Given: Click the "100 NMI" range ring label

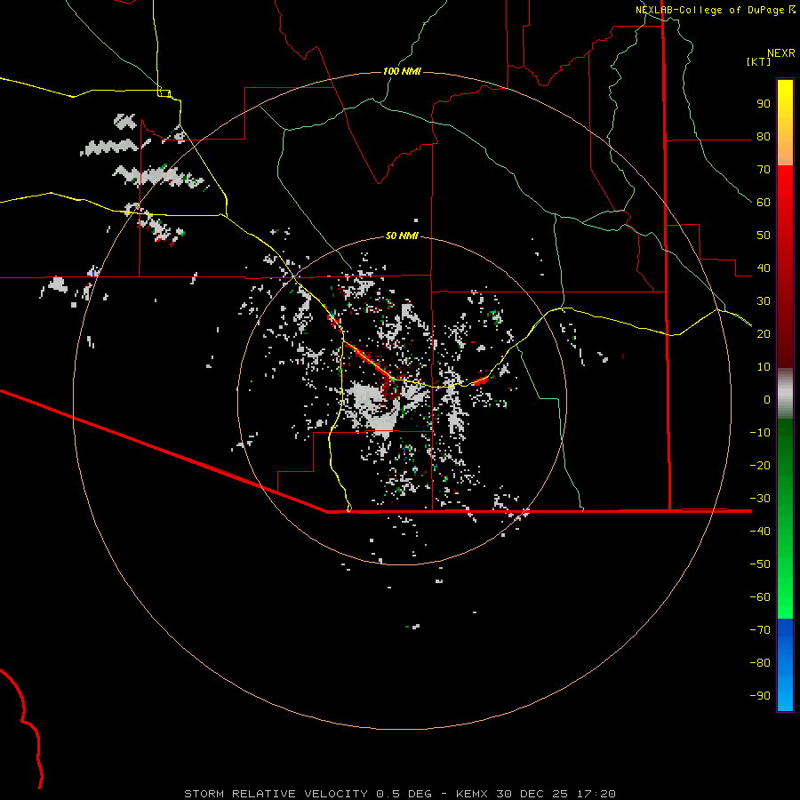Looking at the screenshot, I should coord(402,71).
